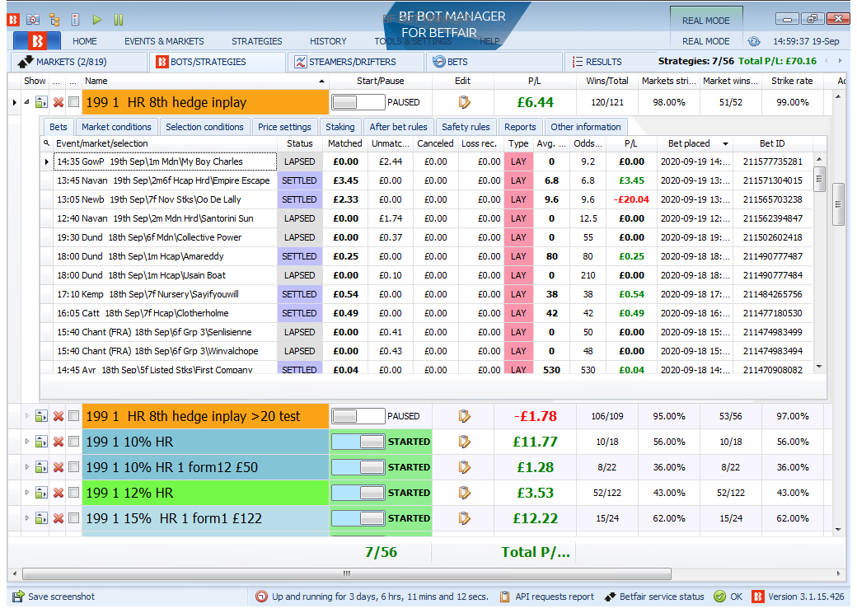Click Betfair service status link

662,597
